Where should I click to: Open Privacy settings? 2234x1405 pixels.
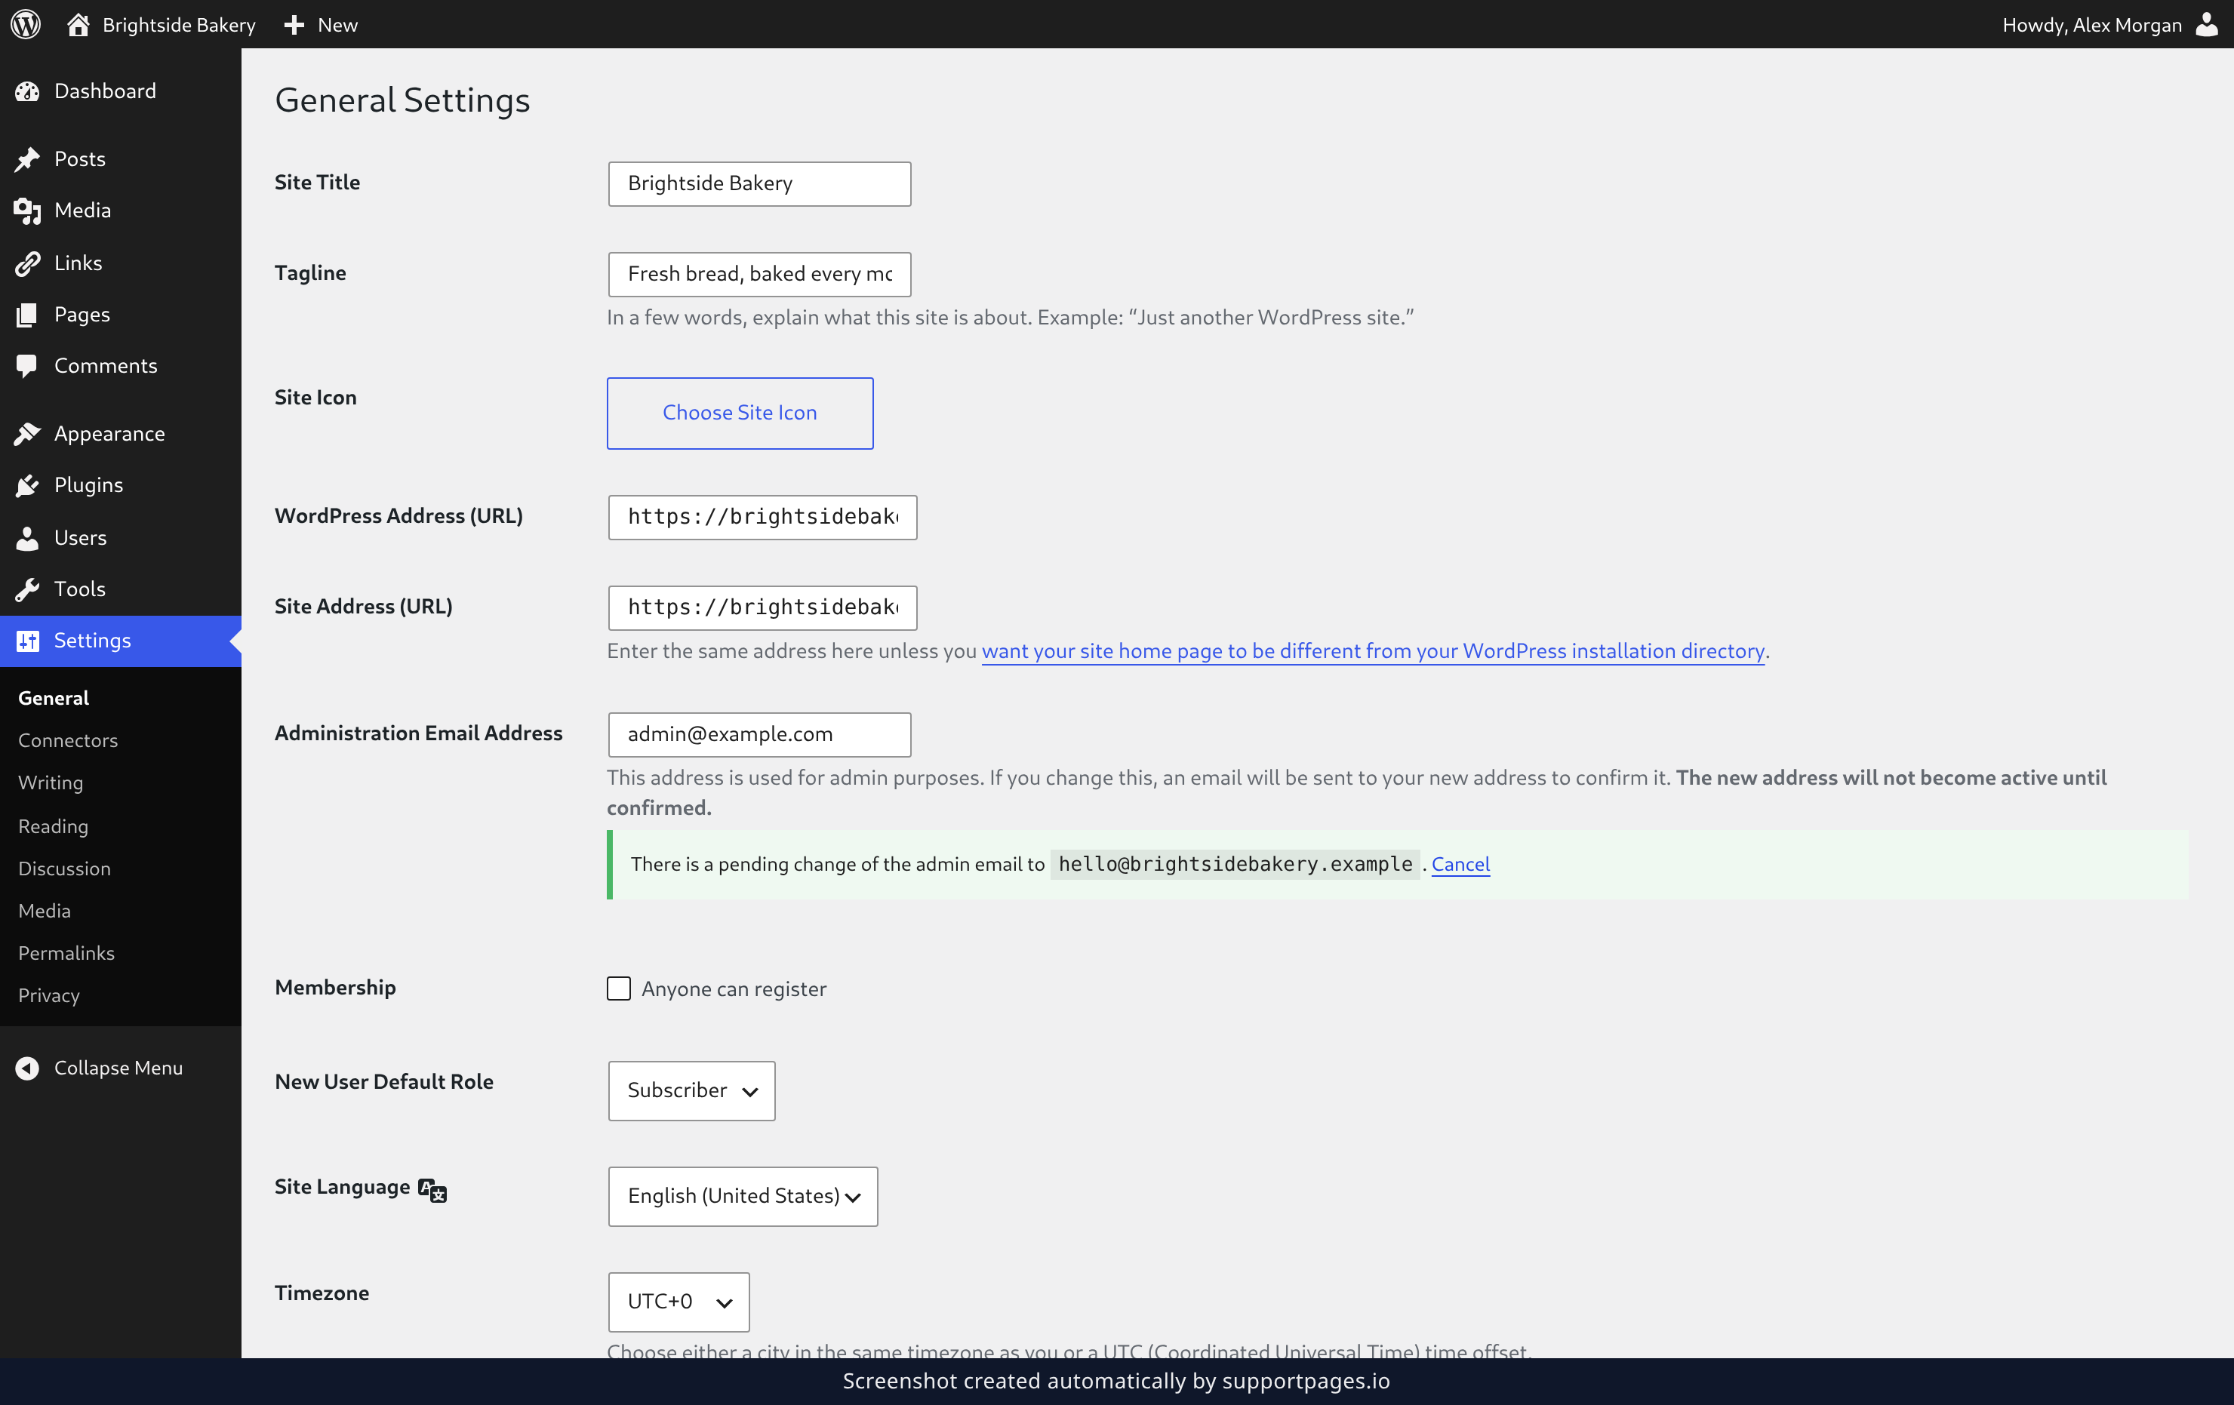pyautogui.click(x=48, y=996)
